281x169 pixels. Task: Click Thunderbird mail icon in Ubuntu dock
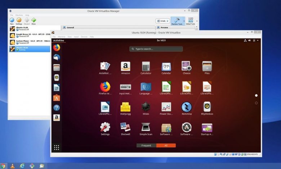click(57, 58)
